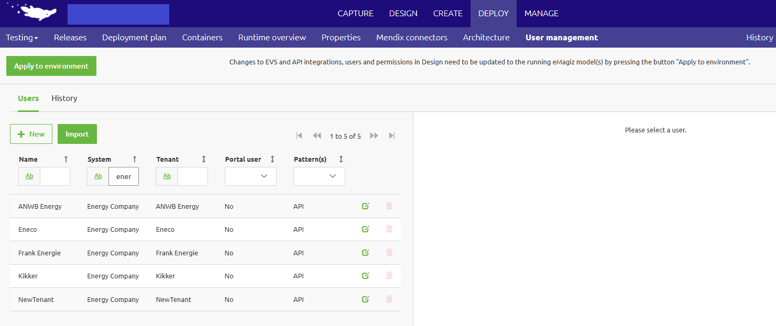Viewport: 776px width, 326px height.
Task: Sort by System column arrow
Action: (x=135, y=159)
